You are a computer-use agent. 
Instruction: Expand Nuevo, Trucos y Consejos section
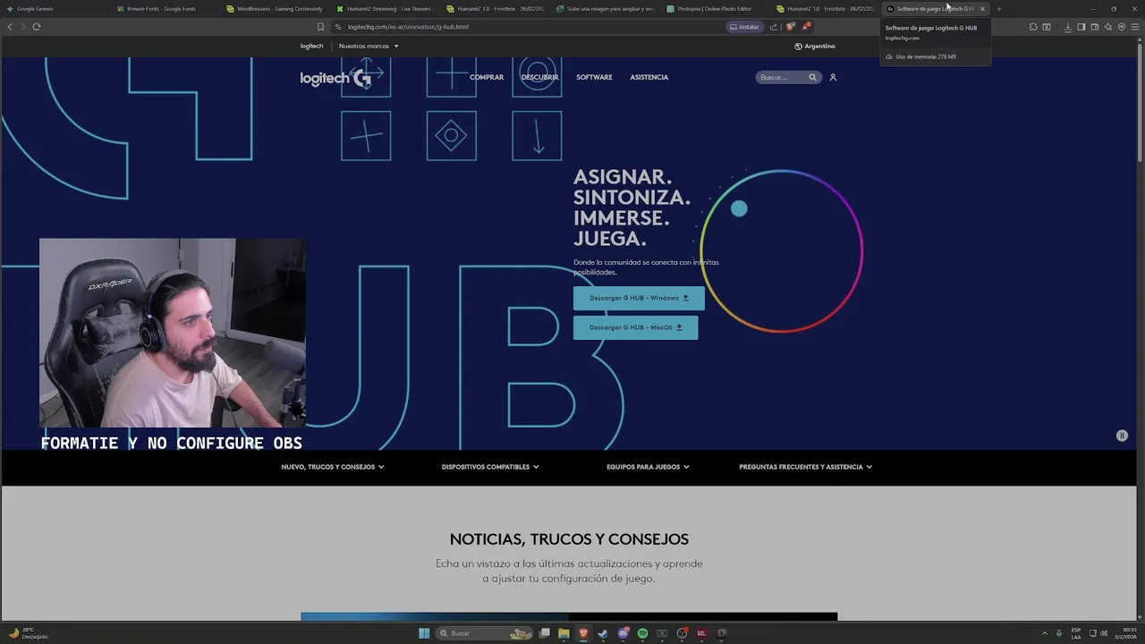[333, 467]
